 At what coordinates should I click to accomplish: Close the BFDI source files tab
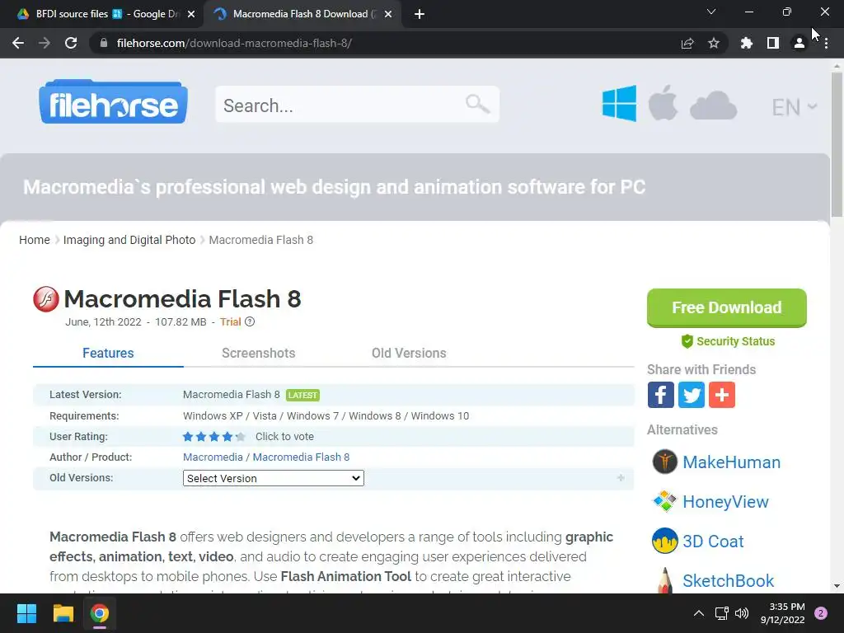pyautogui.click(x=191, y=14)
